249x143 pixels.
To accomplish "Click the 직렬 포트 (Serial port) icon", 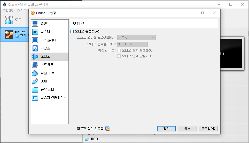I will [35, 73].
